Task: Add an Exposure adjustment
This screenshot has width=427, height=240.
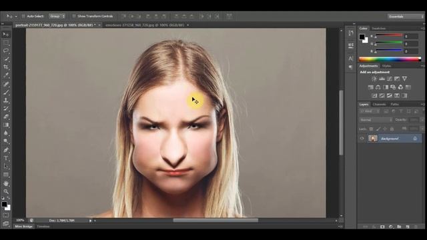Action: [397, 79]
